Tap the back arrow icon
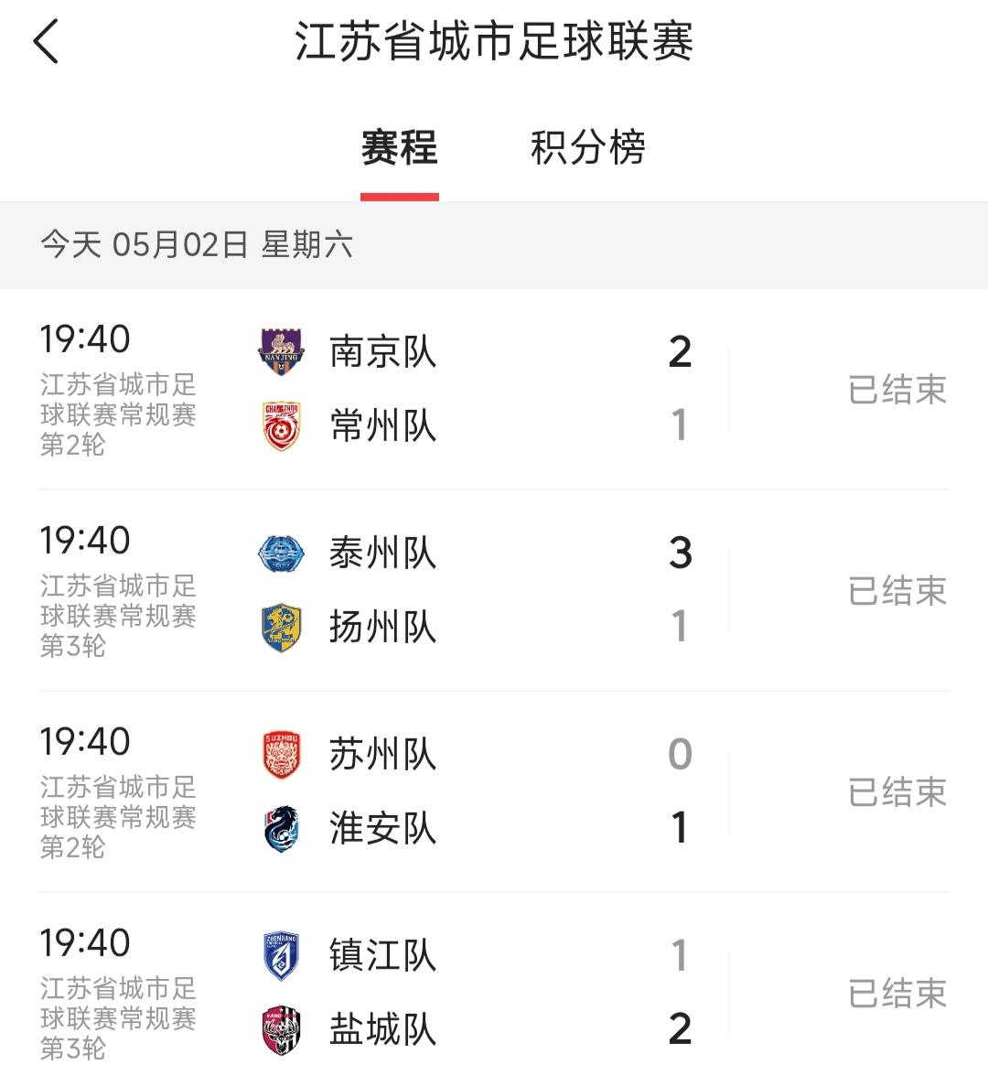Image resolution: width=988 pixels, height=1076 pixels. coord(46,41)
